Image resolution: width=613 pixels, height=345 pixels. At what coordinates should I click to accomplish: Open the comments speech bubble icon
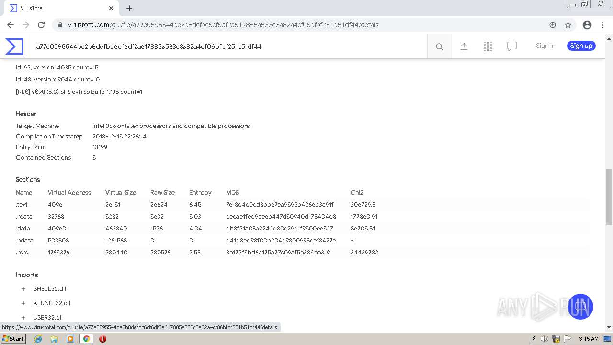[x=512, y=46]
